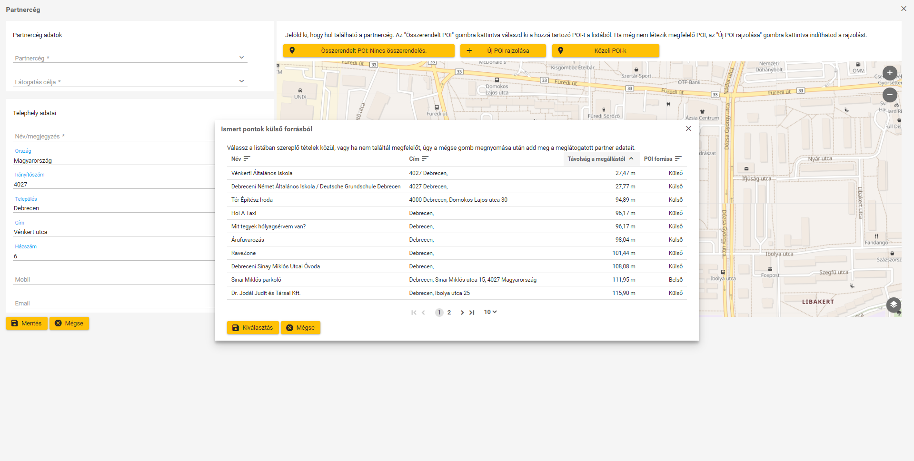
Task: Open POI forrása column filter icon
Action: pos(678,159)
